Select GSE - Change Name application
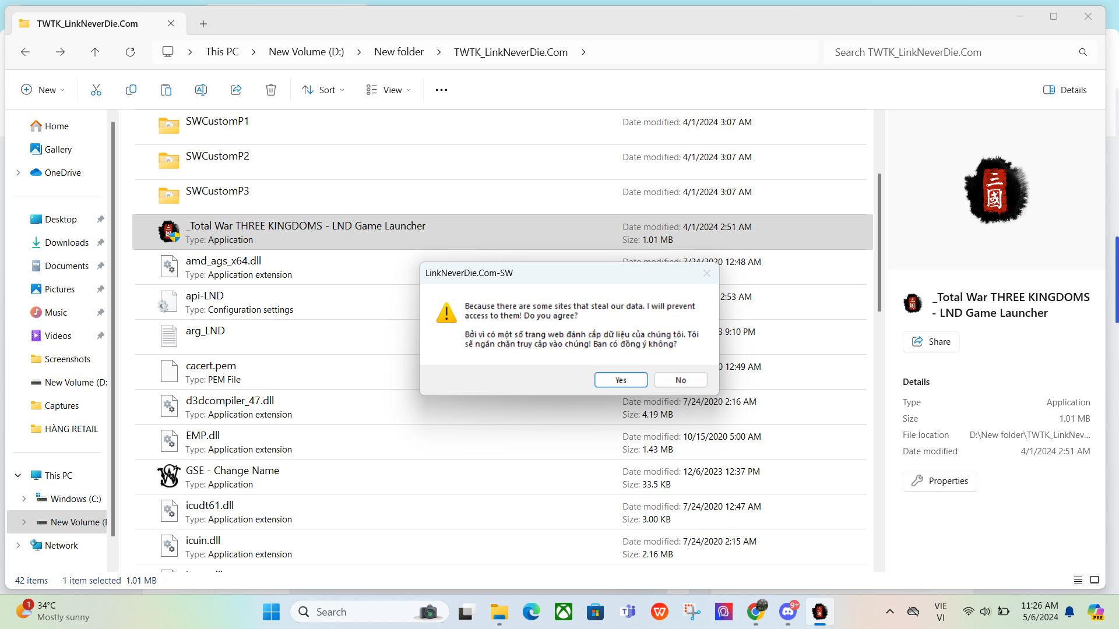Viewport: 1119px width, 629px height. click(x=501, y=476)
